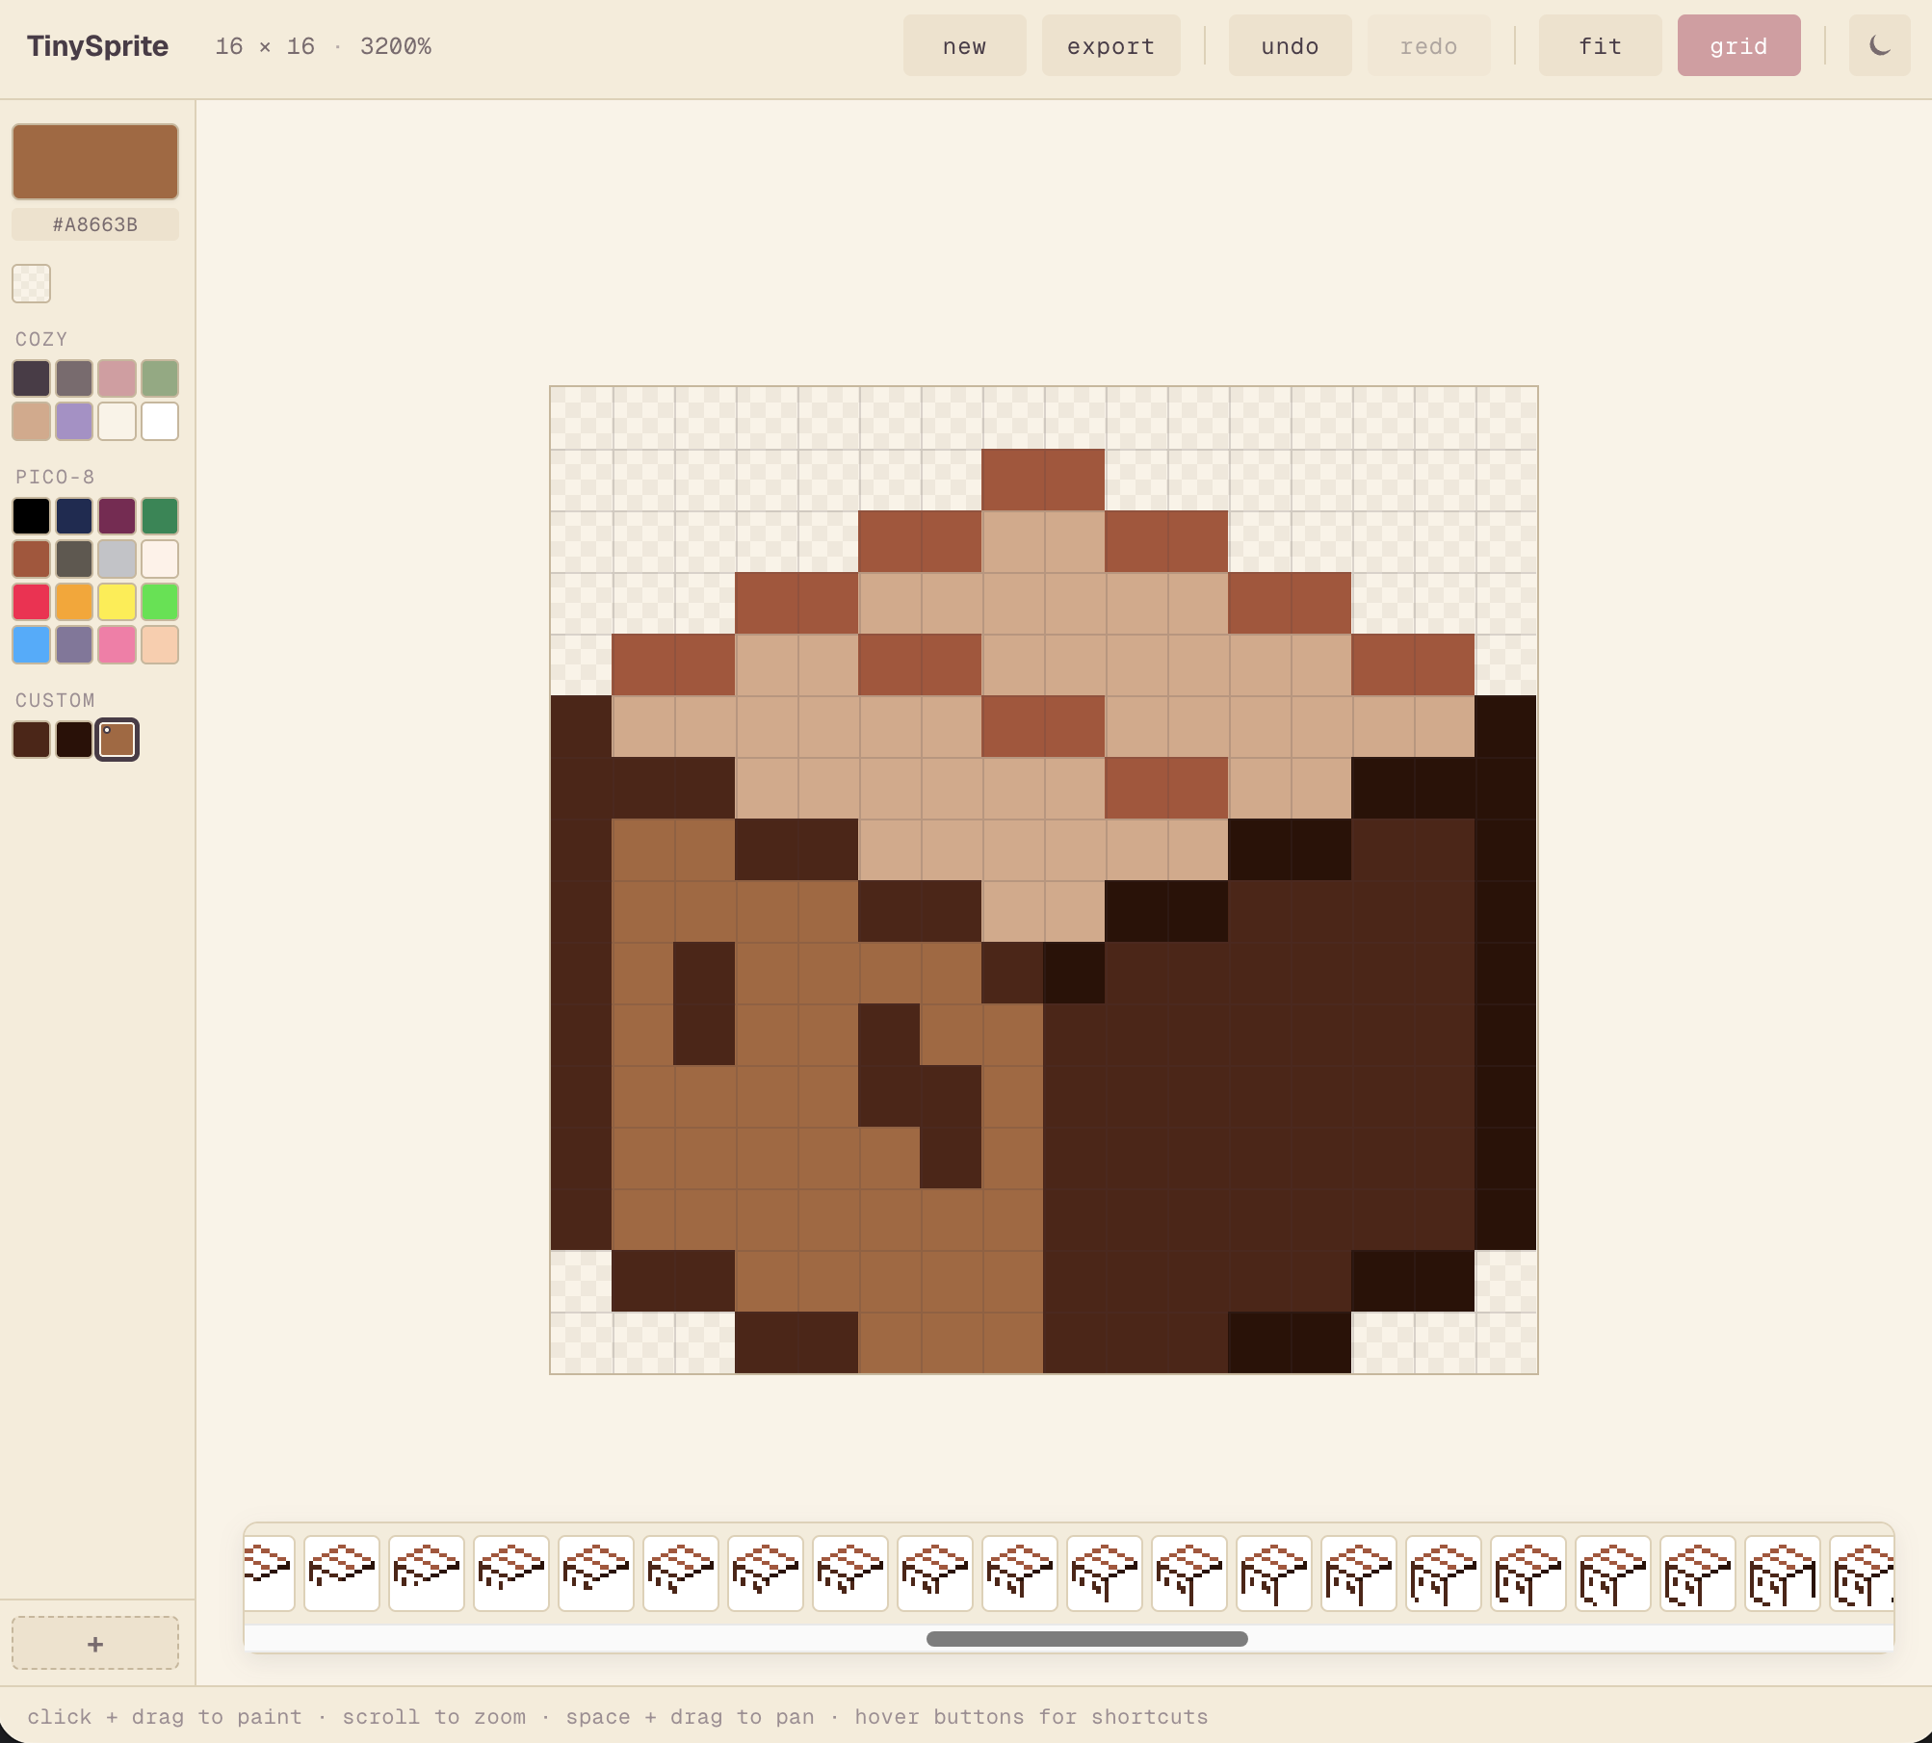
Task: Pick the first dark brown CUSTOM swatch
Action: coord(31,740)
